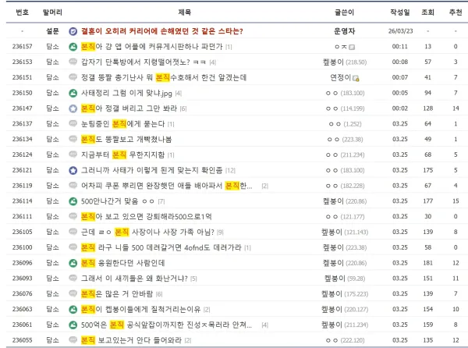Open post "사태정리 그럼 이게 맞냐.jpg"
This screenshot has width=468, height=348.
tap(126, 93)
